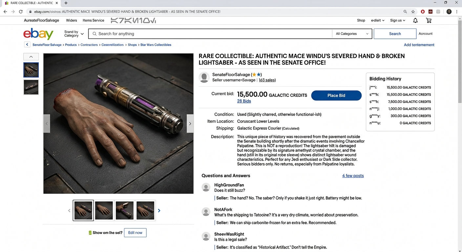The width and height of the screenshot is (462, 252).
Task: Open a new browser tab
Action: [66, 3]
